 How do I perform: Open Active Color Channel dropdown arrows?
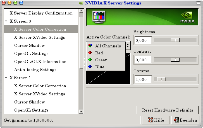click(128, 45)
